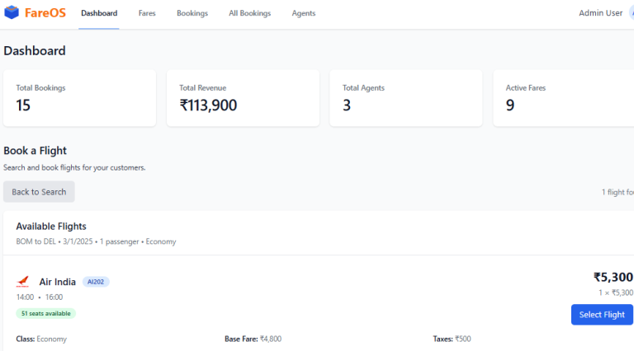Go to the Bookings tab

click(192, 13)
